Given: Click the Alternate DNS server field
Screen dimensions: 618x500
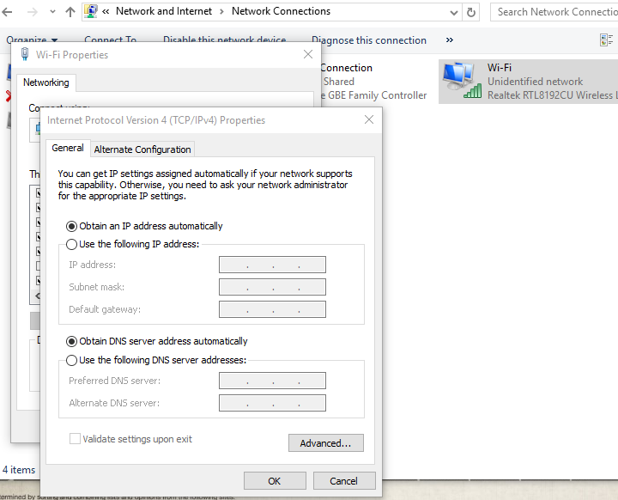Looking at the screenshot, I should [x=272, y=403].
